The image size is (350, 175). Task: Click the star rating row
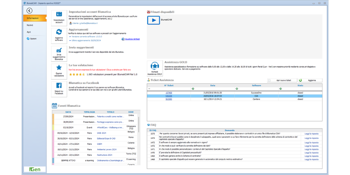[77, 74]
